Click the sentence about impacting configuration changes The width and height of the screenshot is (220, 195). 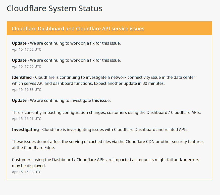[106, 113]
